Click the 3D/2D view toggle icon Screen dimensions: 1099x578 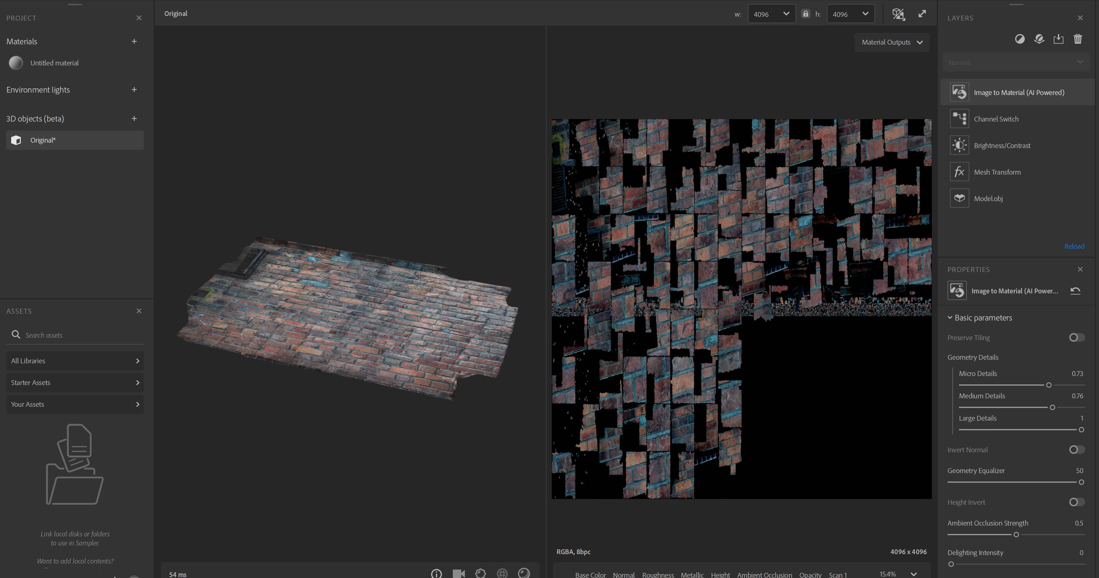(898, 14)
